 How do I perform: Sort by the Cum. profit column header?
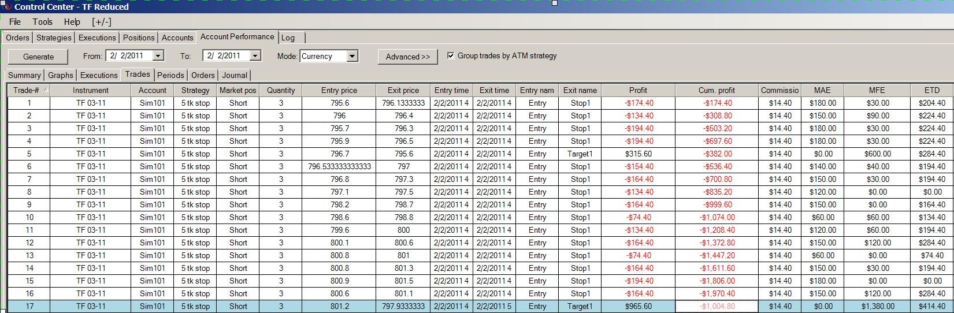[x=717, y=90]
